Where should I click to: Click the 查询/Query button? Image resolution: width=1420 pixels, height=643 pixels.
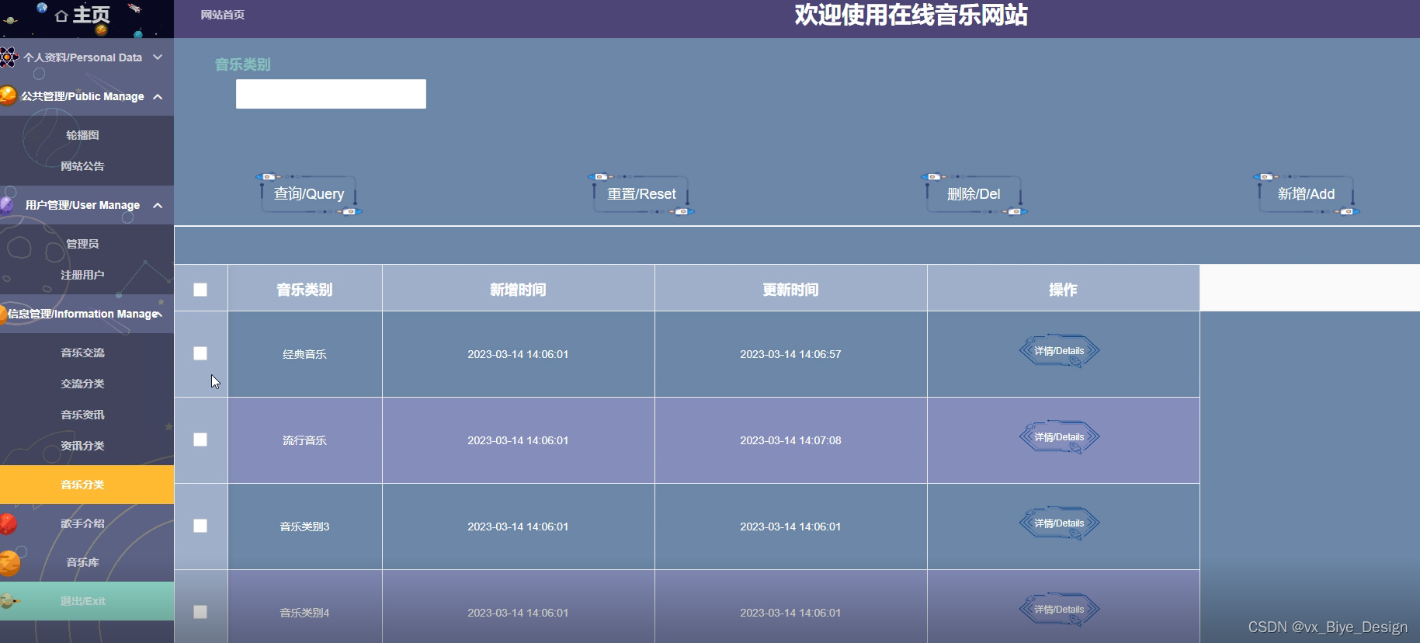(x=309, y=194)
